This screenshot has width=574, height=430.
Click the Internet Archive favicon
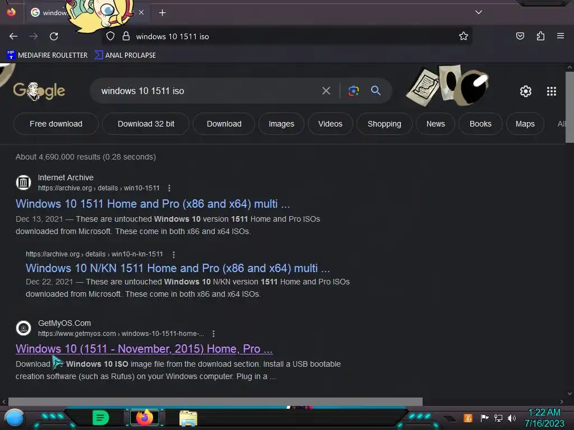click(24, 182)
